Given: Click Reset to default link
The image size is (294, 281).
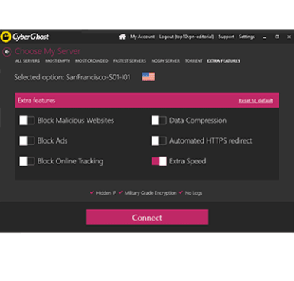Looking at the screenshot, I should (256, 101).
